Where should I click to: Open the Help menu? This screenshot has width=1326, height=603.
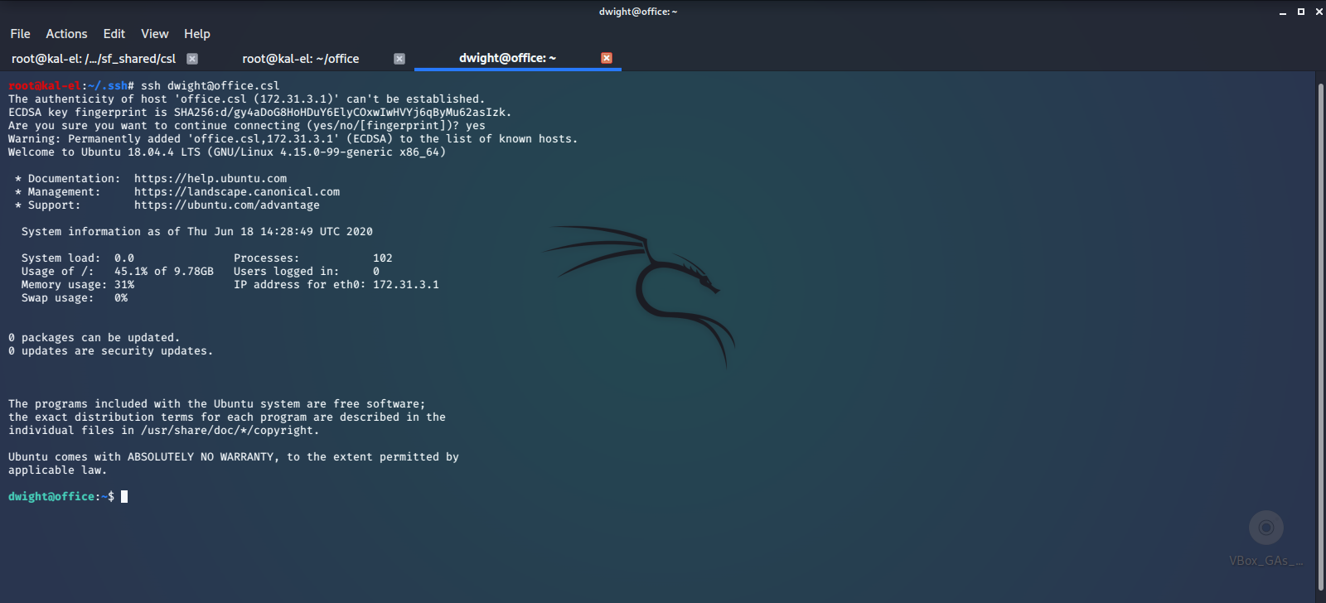tap(197, 34)
